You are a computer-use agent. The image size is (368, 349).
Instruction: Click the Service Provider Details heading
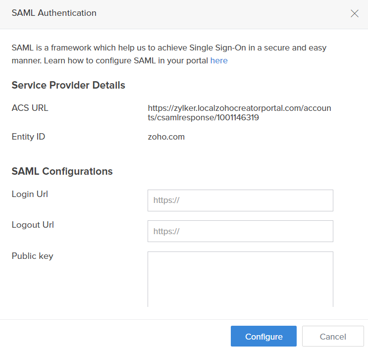click(68, 85)
